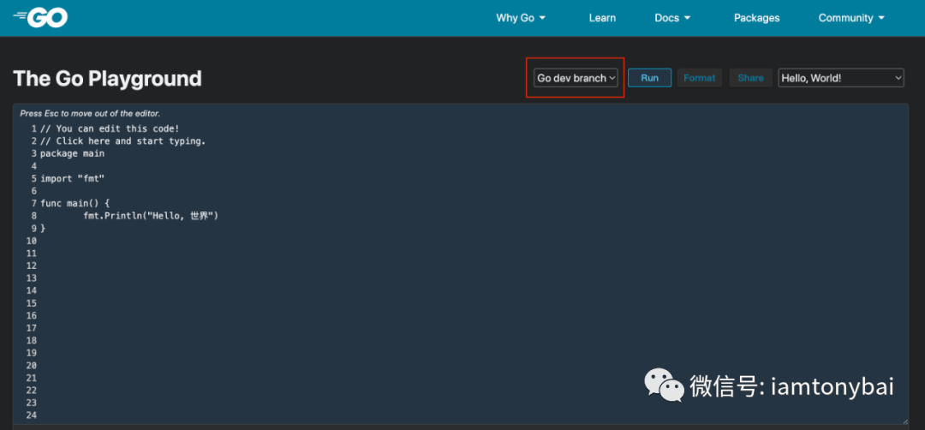Click the "func main() {" line

click(75, 204)
